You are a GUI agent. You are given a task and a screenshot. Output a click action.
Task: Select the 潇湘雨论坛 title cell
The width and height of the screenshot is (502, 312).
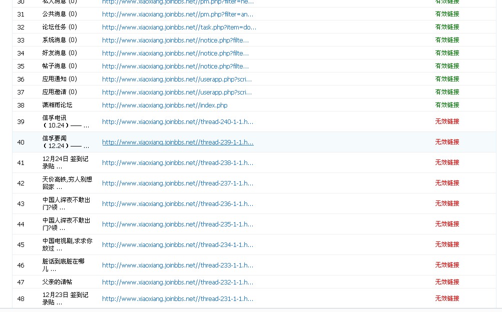[58, 105]
